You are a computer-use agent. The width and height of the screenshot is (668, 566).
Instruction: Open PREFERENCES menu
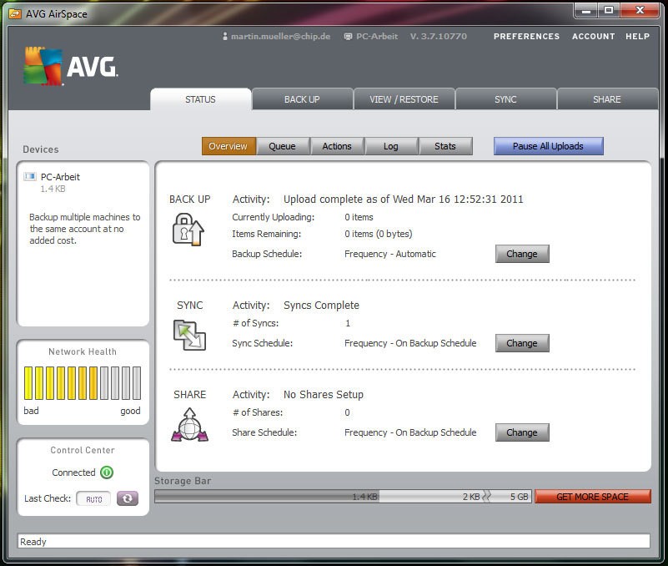pyautogui.click(x=526, y=37)
